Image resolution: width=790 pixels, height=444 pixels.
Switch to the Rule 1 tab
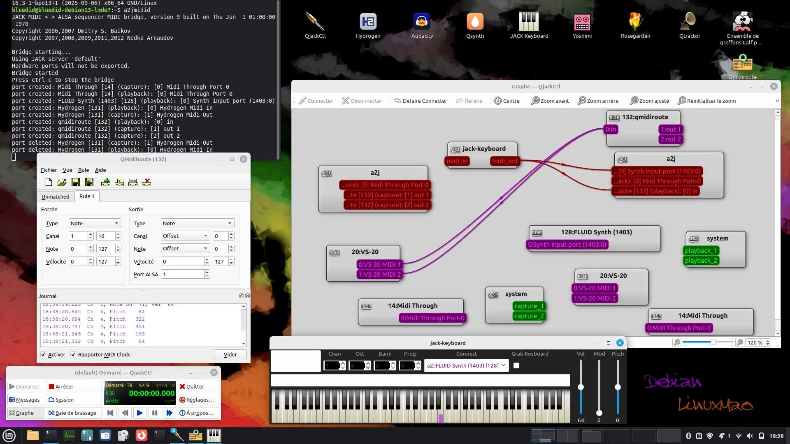pyautogui.click(x=87, y=196)
